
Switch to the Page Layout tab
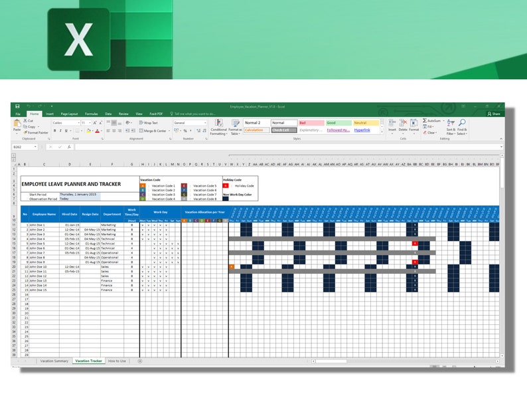click(69, 114)
